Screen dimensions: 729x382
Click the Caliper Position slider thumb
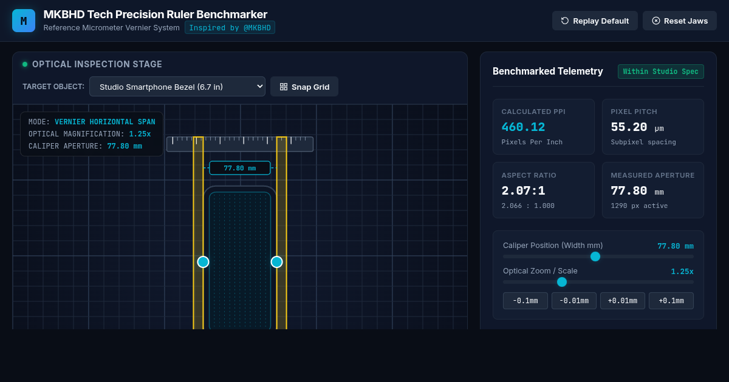595,256
